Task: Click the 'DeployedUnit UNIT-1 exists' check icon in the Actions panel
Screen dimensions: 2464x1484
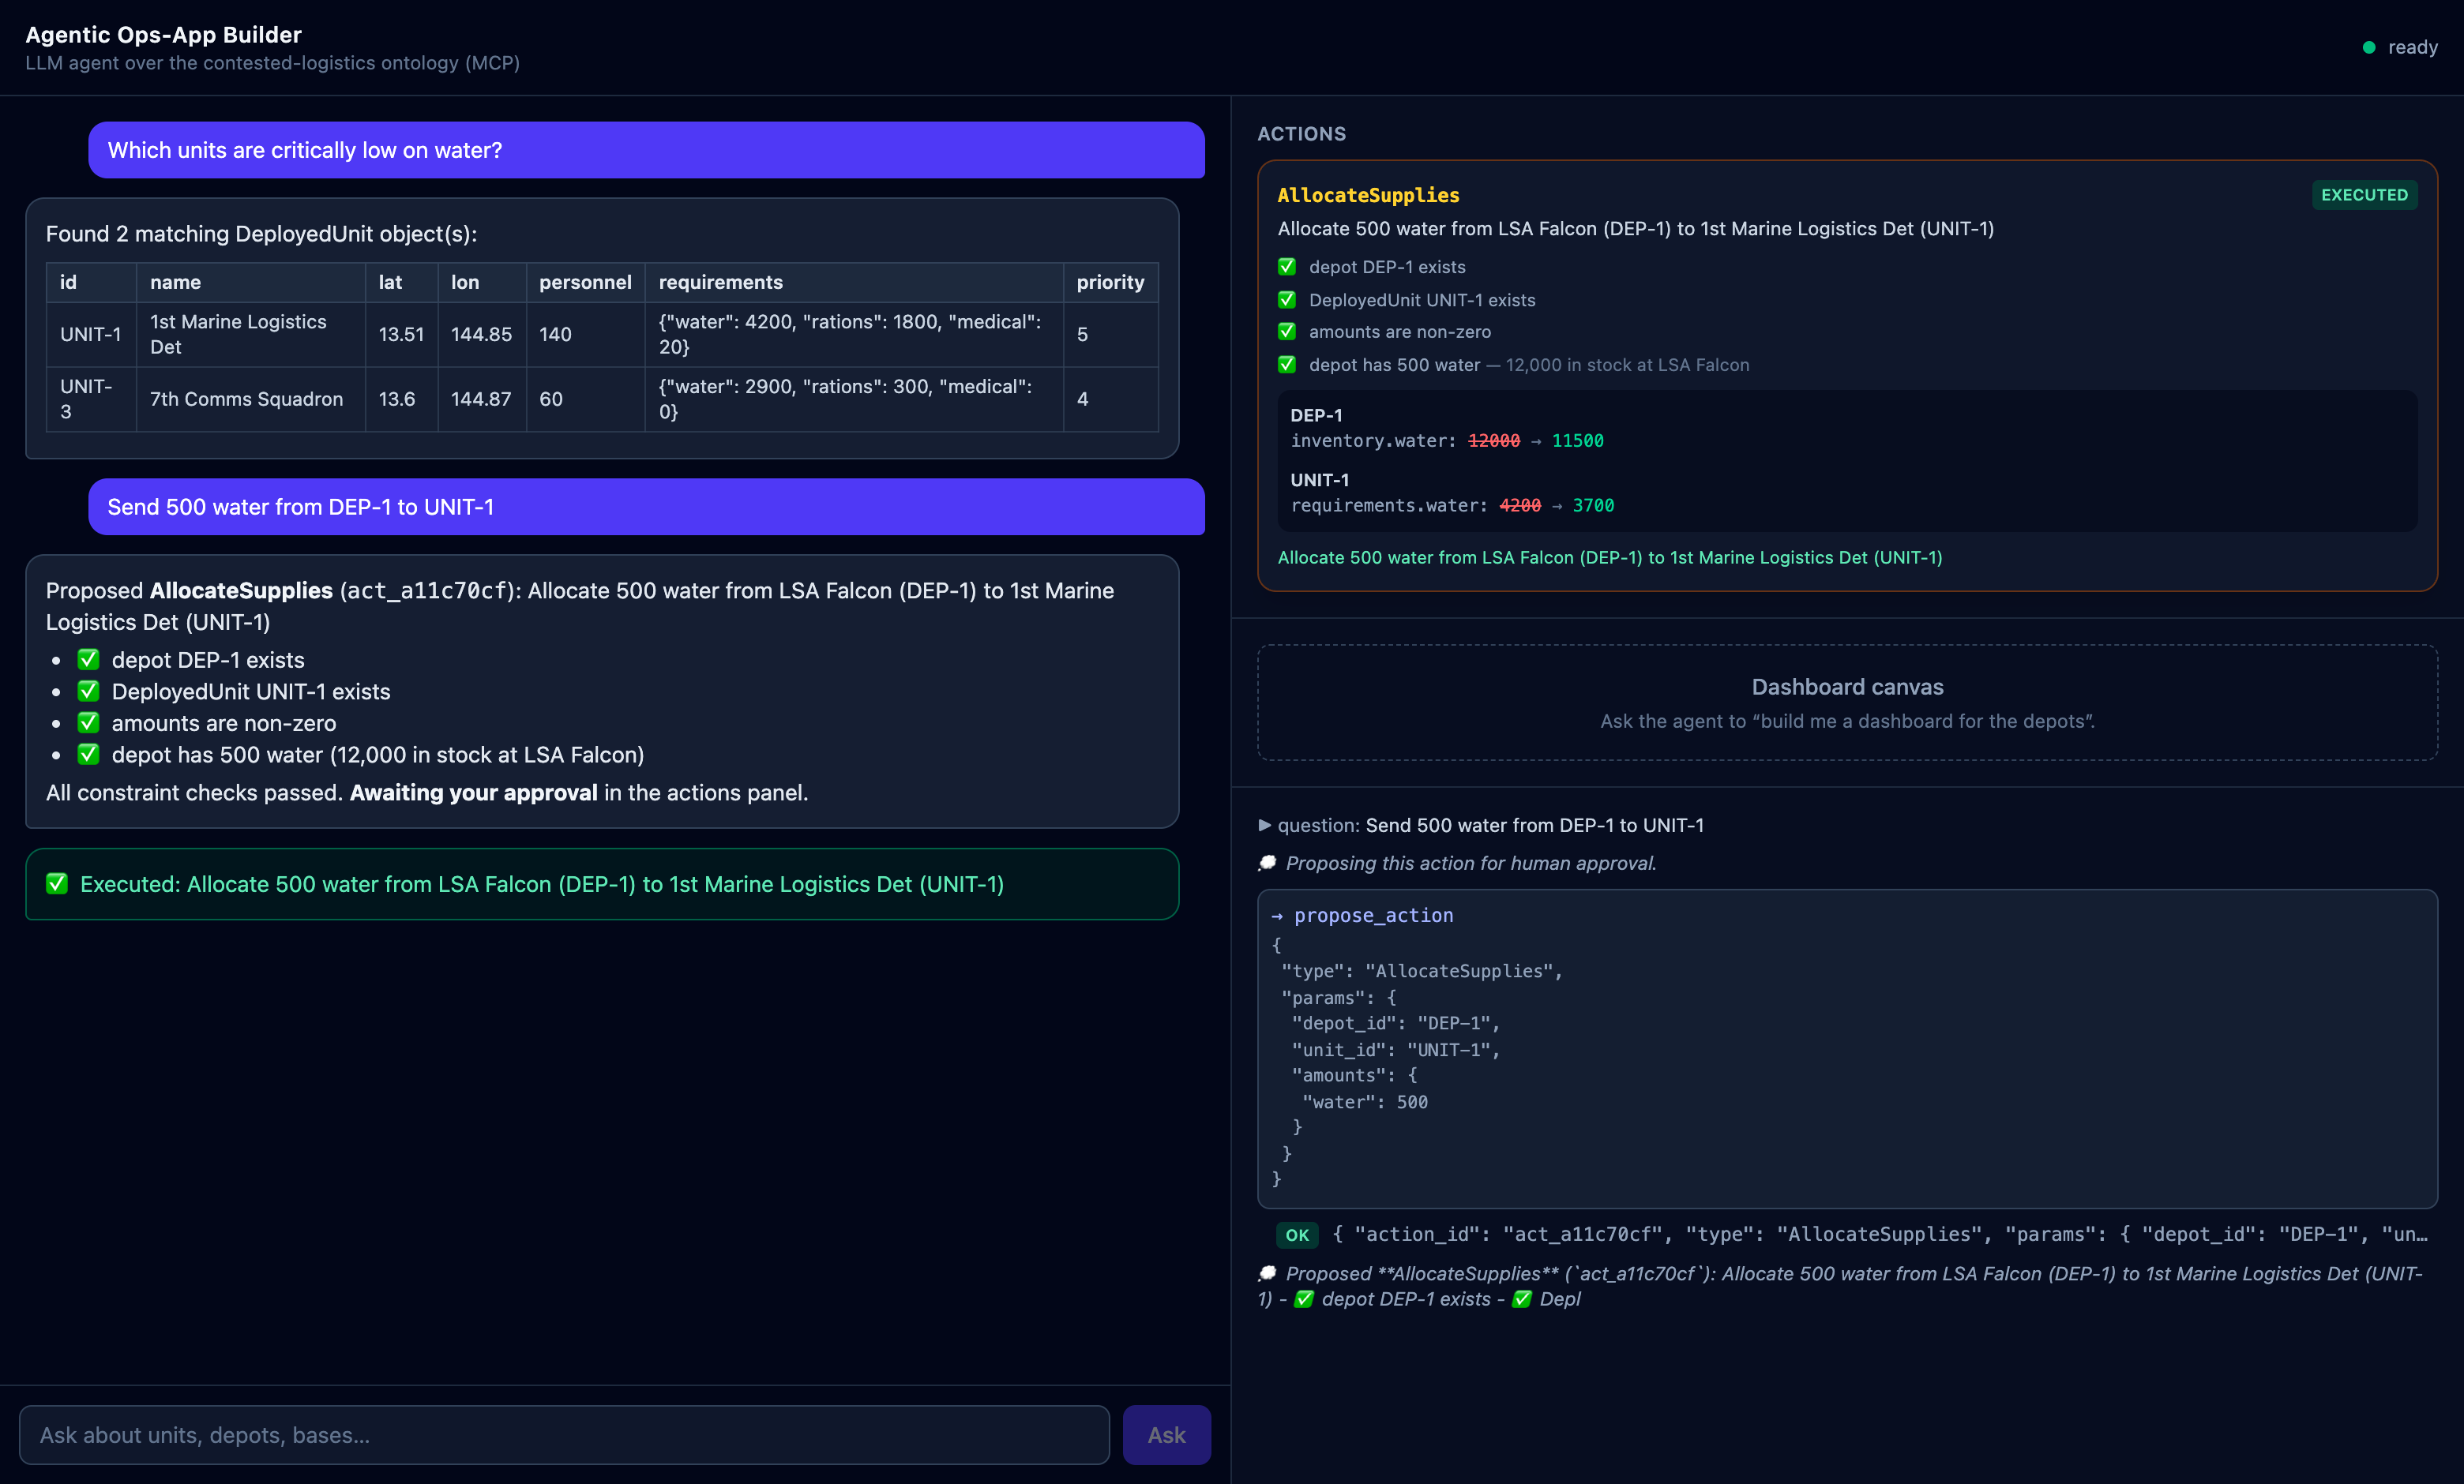Action: (x=1287, y=300)
